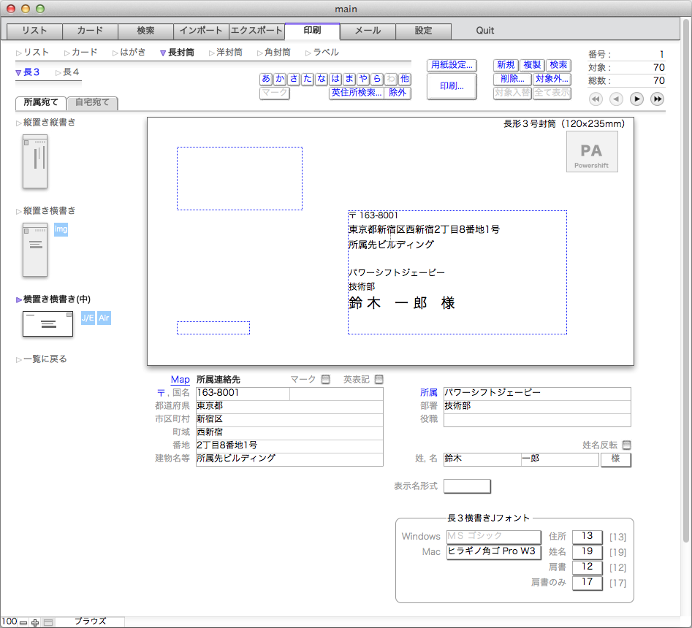This screenshot has height=628, width=692.
Task: Click the 印刷... button
Action: click(451, 86)
